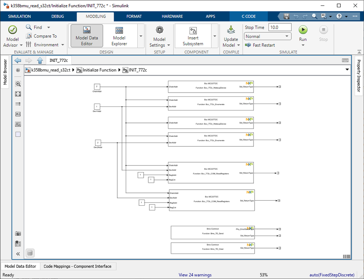Open the C Code tab
364x279 pixels.
[248, 16]
